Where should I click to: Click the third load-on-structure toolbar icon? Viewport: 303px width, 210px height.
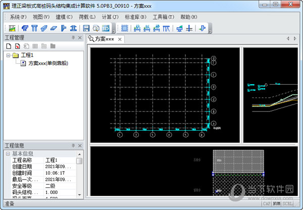point(157,28)
